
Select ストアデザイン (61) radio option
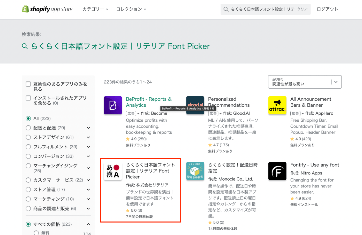click(28, 137)
